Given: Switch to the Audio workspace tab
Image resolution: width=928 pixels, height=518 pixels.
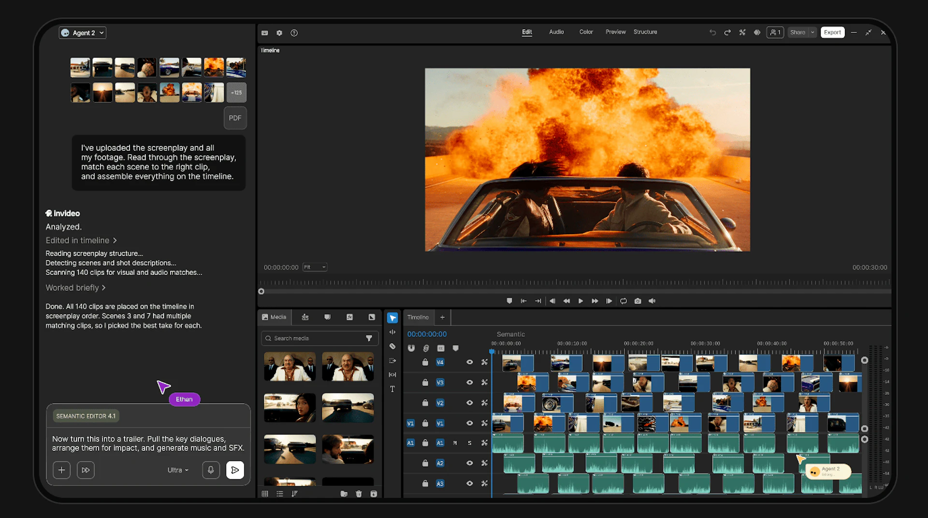Looking at the screenshot, I should (556, 32).
